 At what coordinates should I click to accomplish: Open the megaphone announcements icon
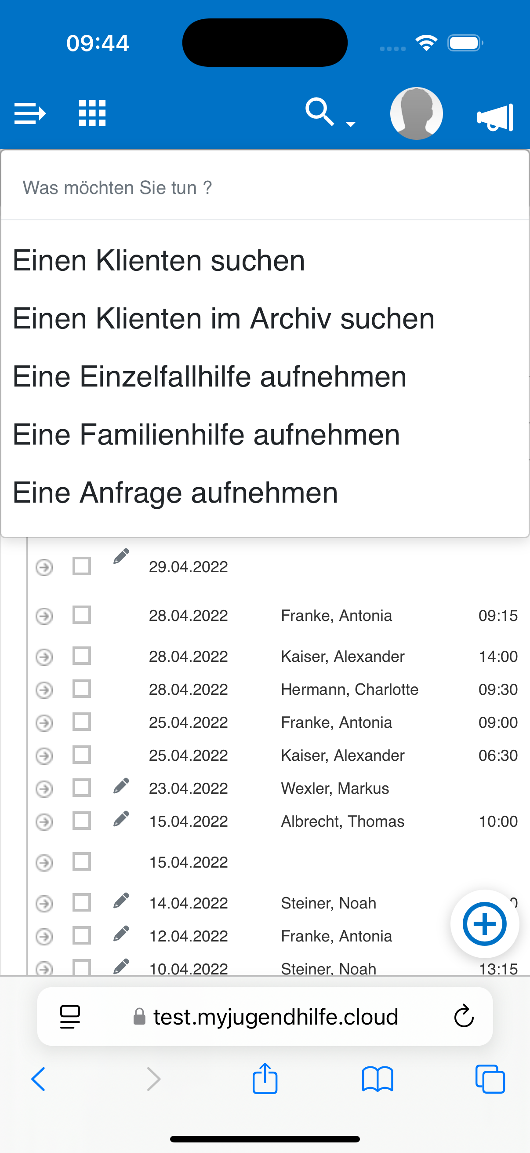pos(495,117)
